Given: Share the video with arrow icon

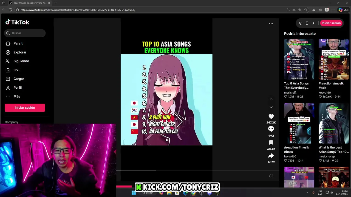Looking at the screenshot, I should click(271, 156).
